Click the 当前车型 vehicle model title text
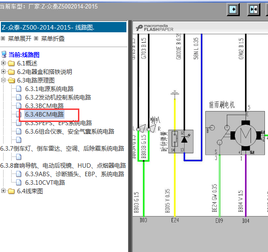 [49, 6]
